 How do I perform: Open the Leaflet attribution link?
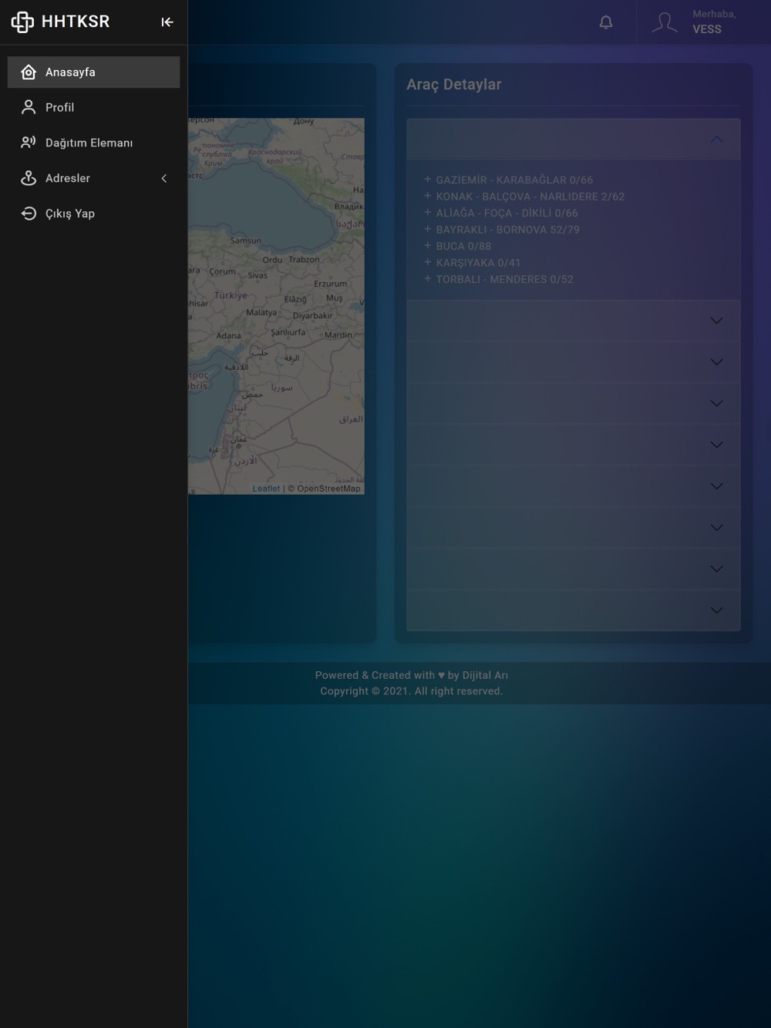[x=266, y=489]
